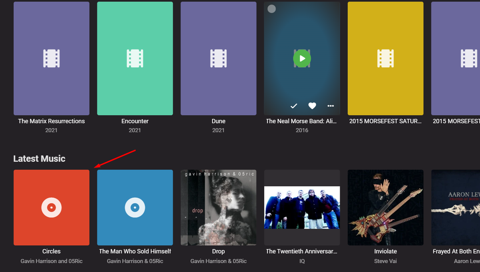Screen dimensions: 480x272
Task: Select artist 'IQ' under The Twentieth Anniversary
Action: tap(302, 261)
